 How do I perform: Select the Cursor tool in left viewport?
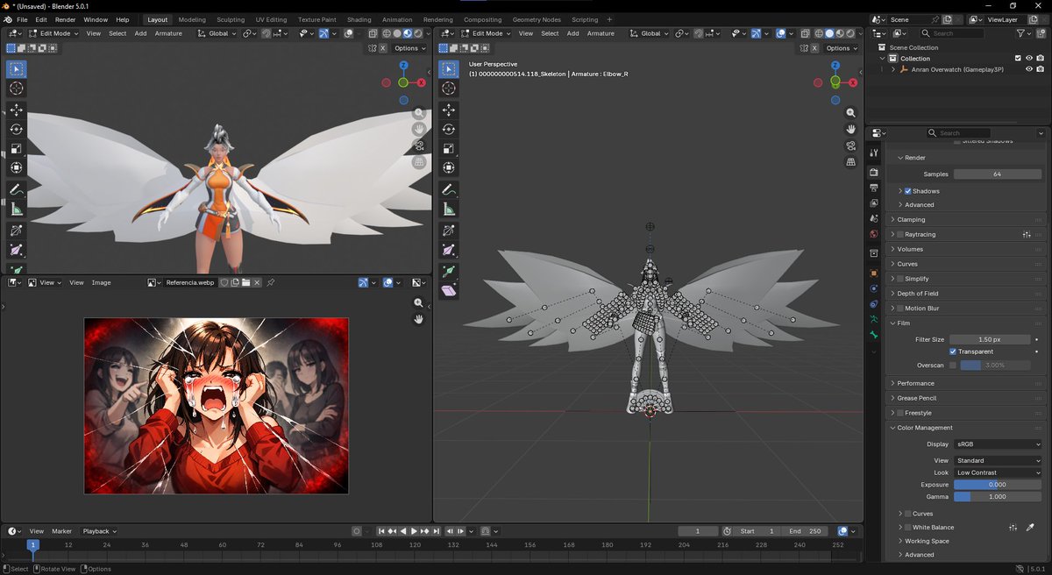17,88
